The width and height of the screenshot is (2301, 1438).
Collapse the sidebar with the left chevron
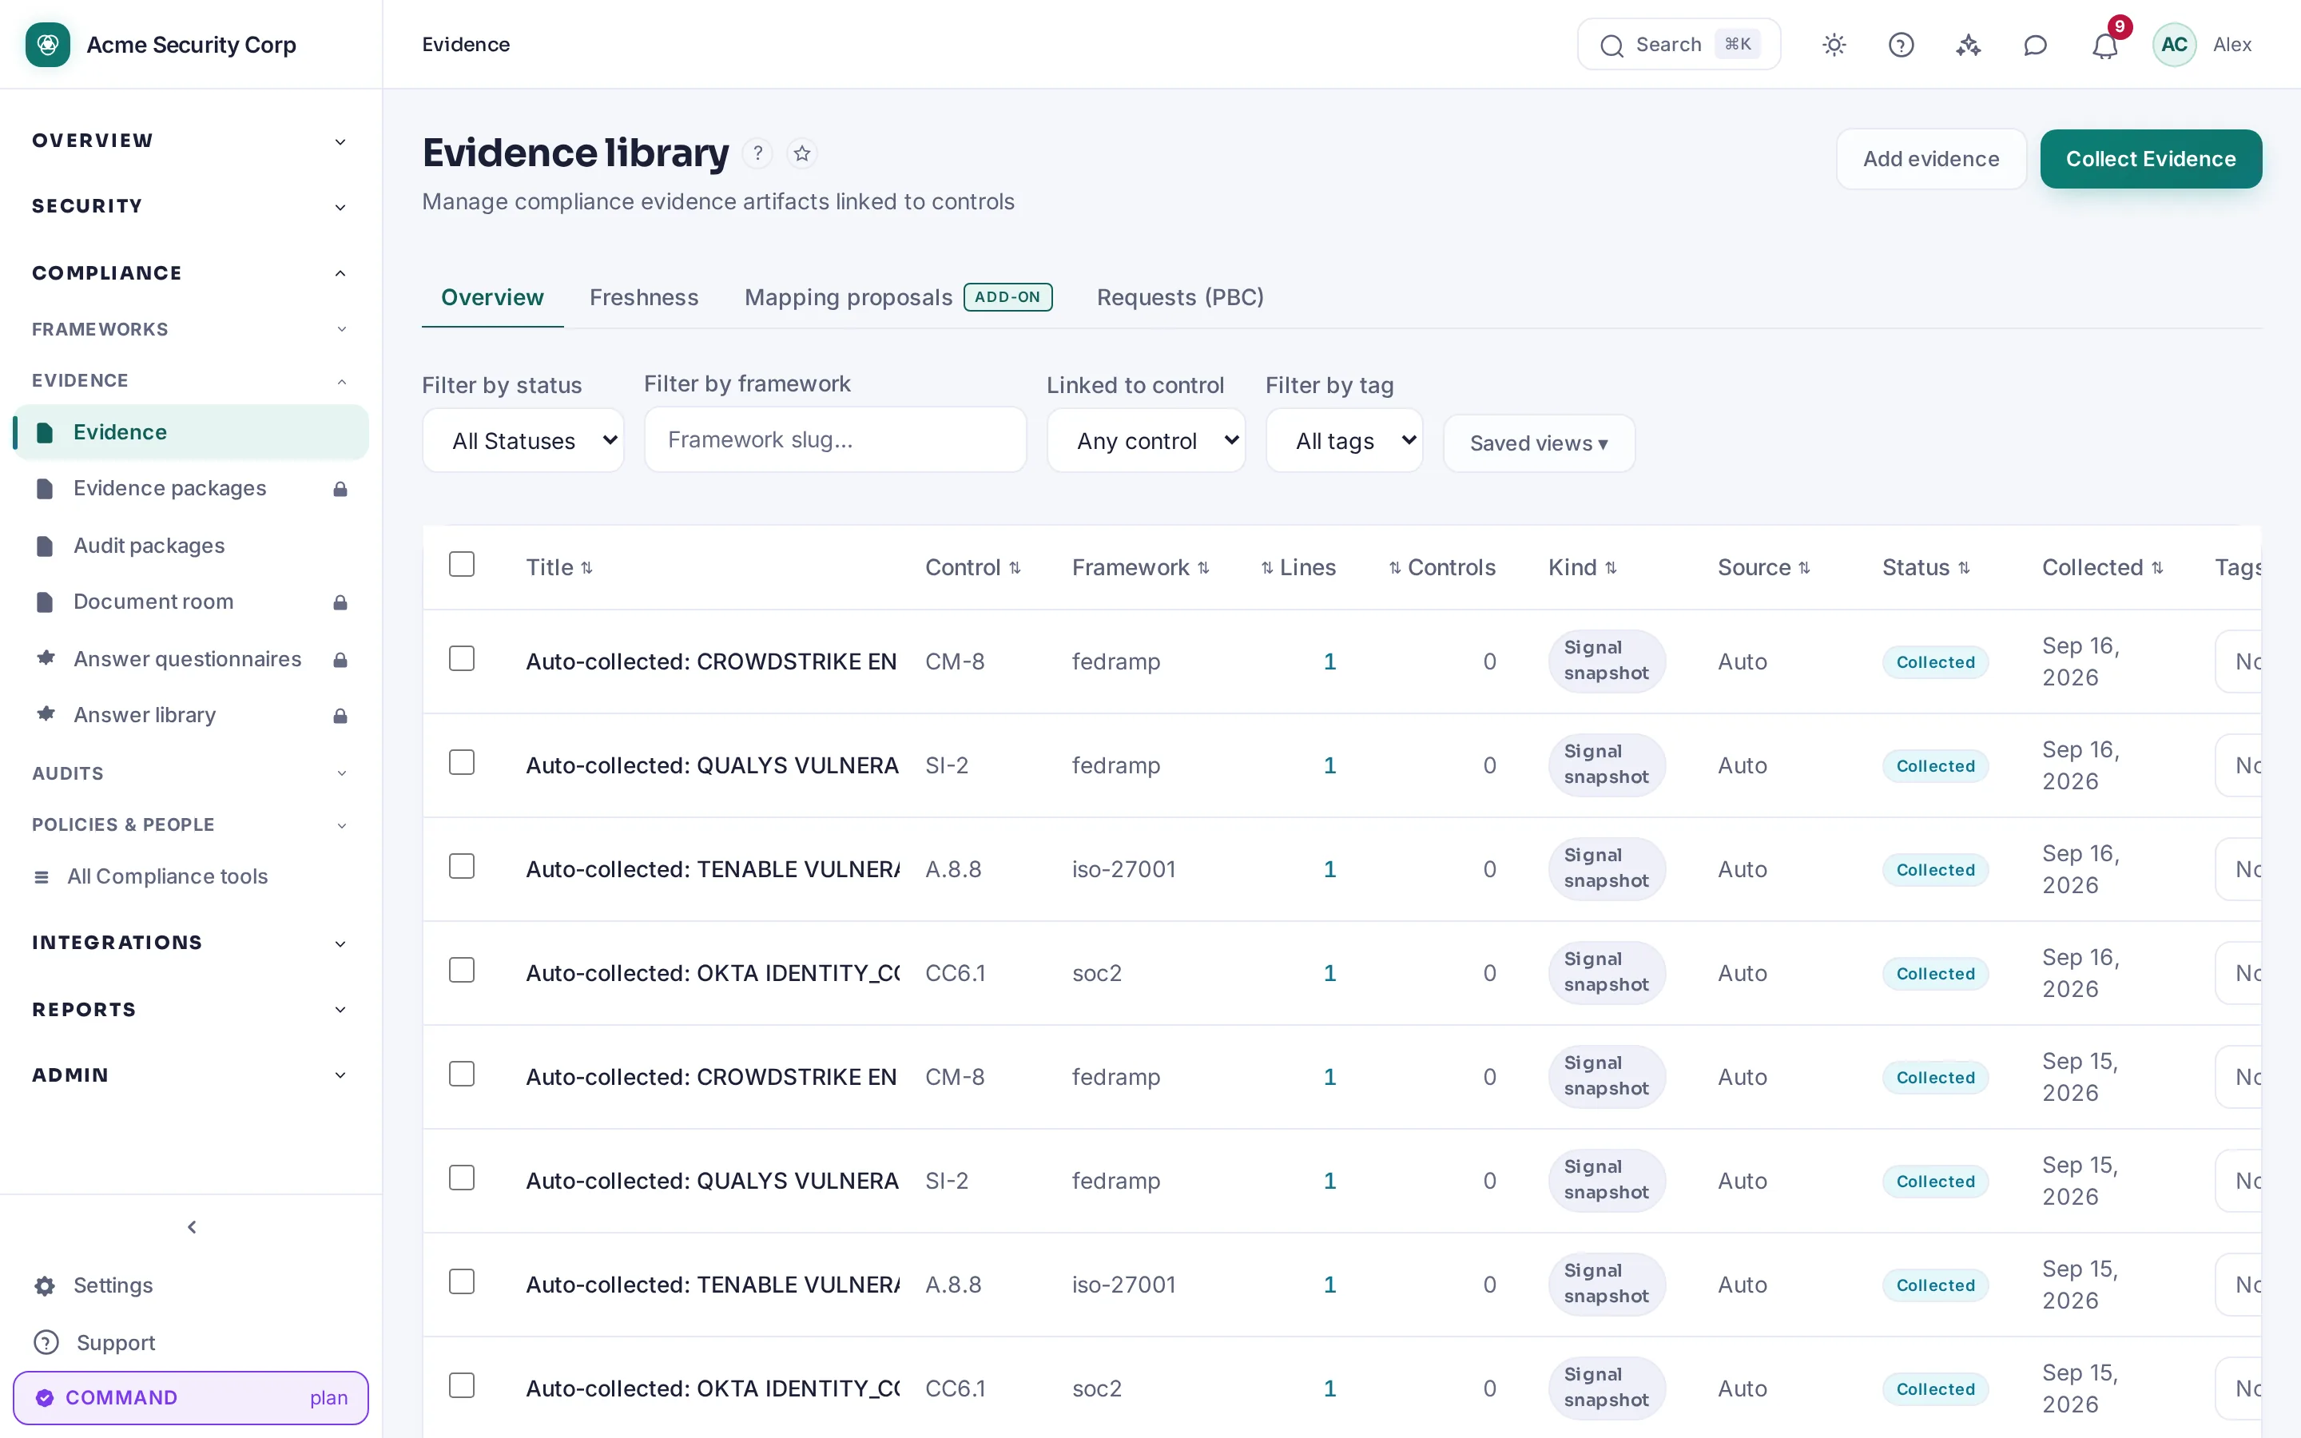click(192, 1227)
